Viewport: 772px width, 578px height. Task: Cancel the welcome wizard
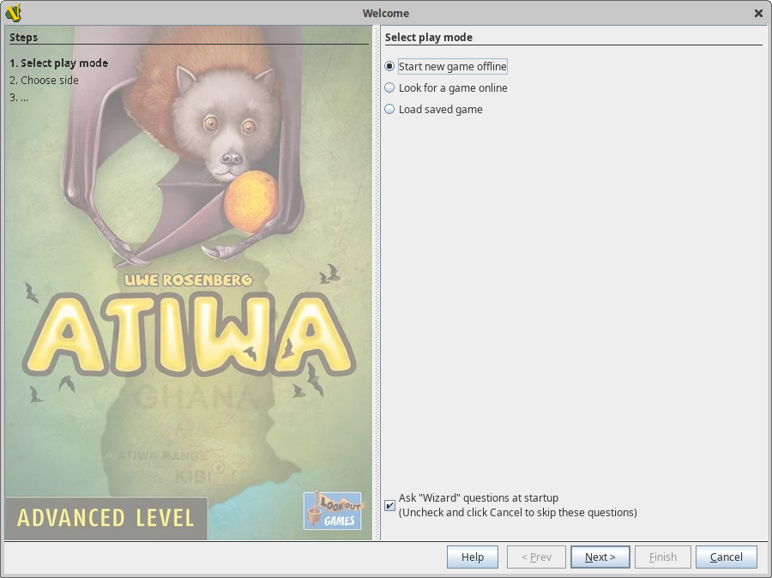coord(727,557)
